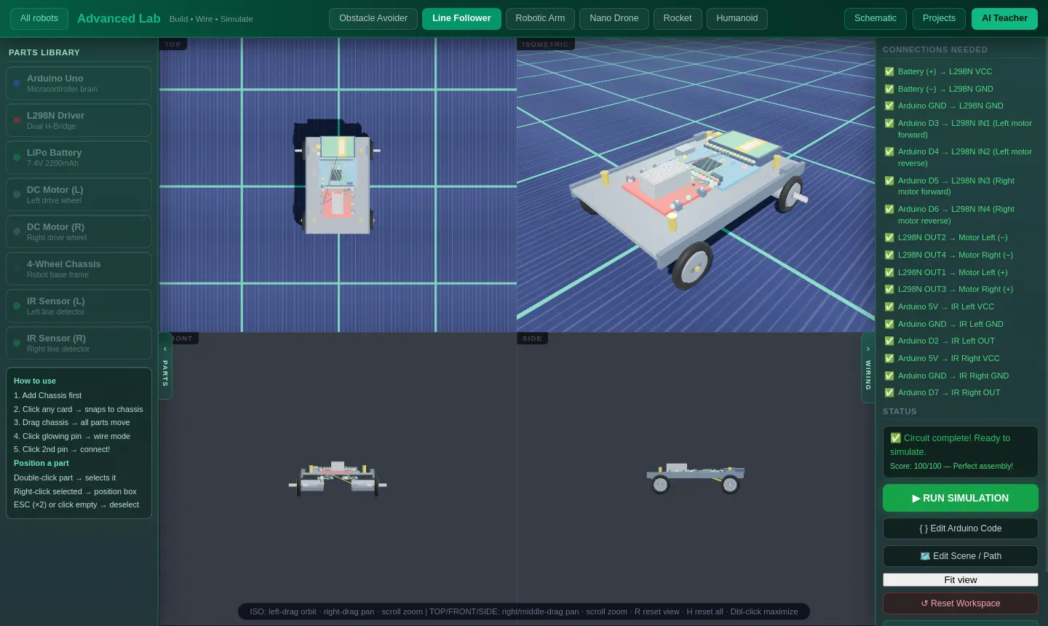Image resolution: width=1048 pixels, height=626 pixels.
Task: Click the ISOMETRIC view label
Action: coord(545,44)
